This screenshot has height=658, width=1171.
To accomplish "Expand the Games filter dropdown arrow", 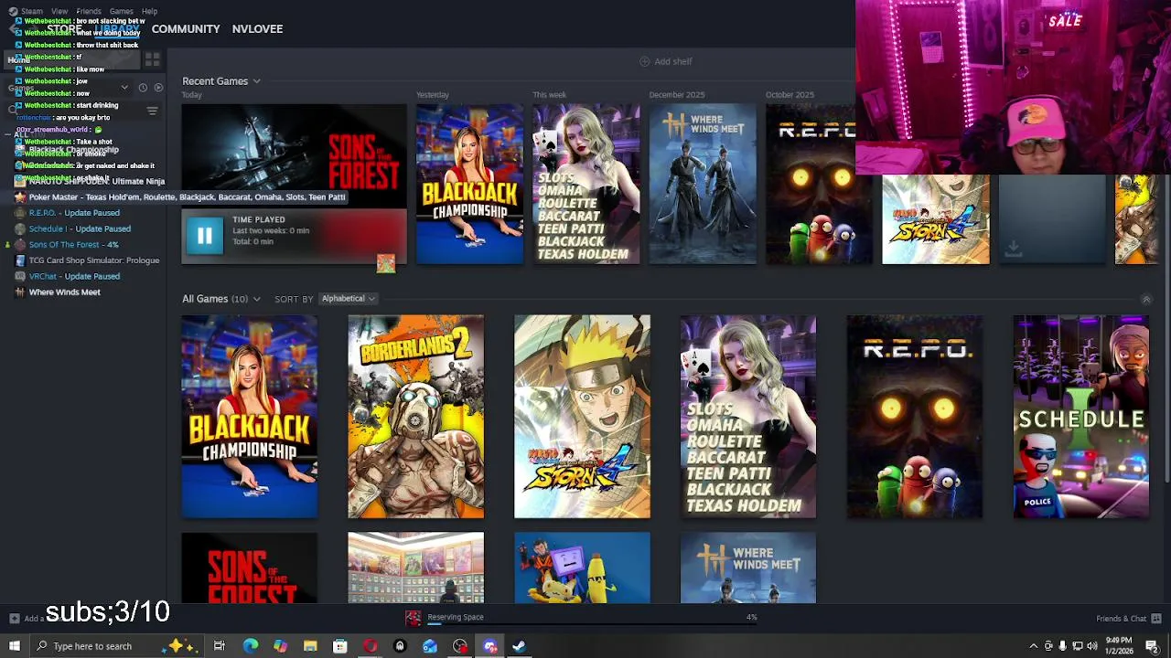I will (x=124, y=88).
